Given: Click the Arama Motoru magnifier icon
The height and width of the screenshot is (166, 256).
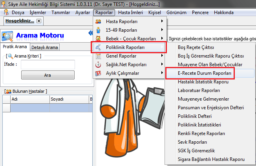Looking at the screenshot, I should pos(7,36).
